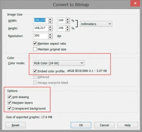Toggle Embed color profile checkbox
The image size is (142, 132).
pos(35,71)
